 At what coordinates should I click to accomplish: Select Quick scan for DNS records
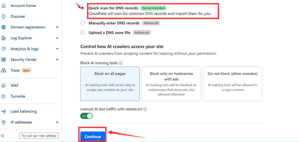83,8
